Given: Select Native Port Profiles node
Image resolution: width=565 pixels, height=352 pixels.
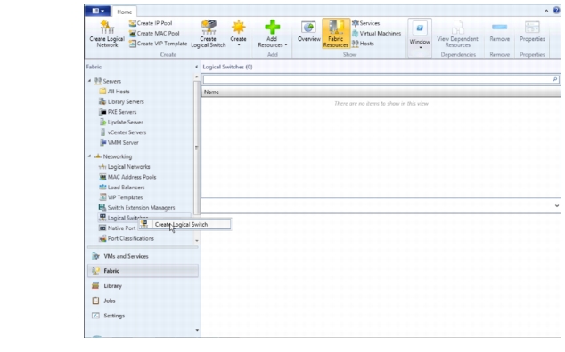Looking at the screenshot, I should click(x=117, y=228).
